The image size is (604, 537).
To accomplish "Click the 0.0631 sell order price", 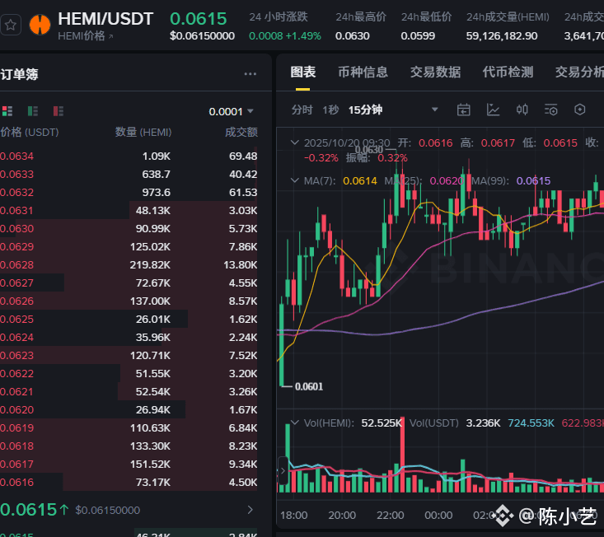I will click(16, 211).
